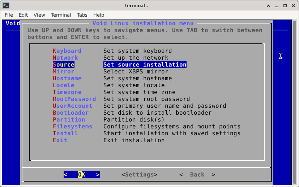Click the terminal icon in the title bar
This screenshot has height=187, width=299.
click(5, 5)
